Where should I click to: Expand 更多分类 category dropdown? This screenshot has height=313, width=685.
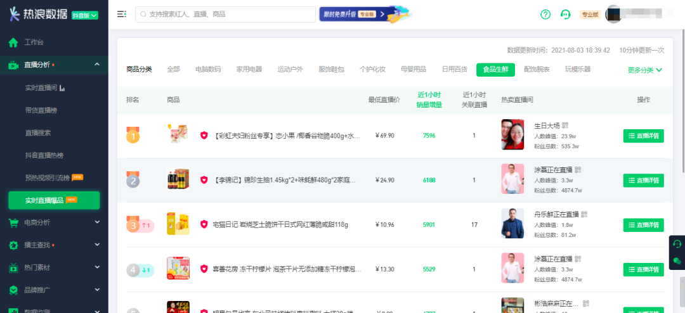point(645,70)
